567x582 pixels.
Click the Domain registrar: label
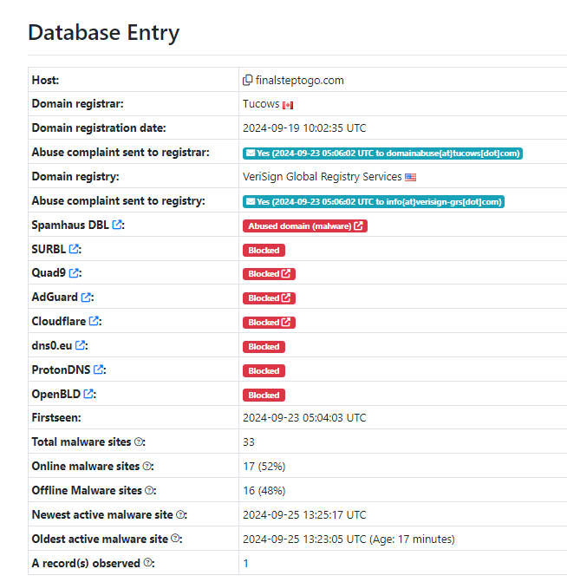[77, 103]
